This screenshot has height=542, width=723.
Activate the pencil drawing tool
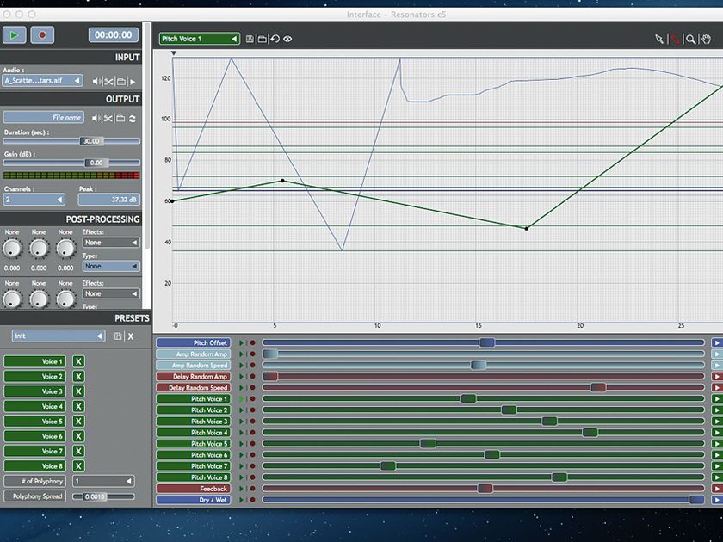click(x=674, y=40)
